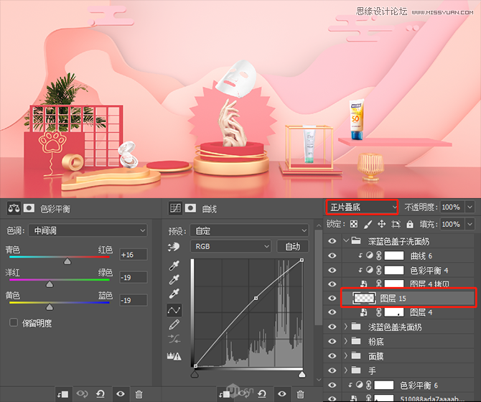Click the 自动 button
Viewport: 481px width, 402px height.
pos(292,246)
